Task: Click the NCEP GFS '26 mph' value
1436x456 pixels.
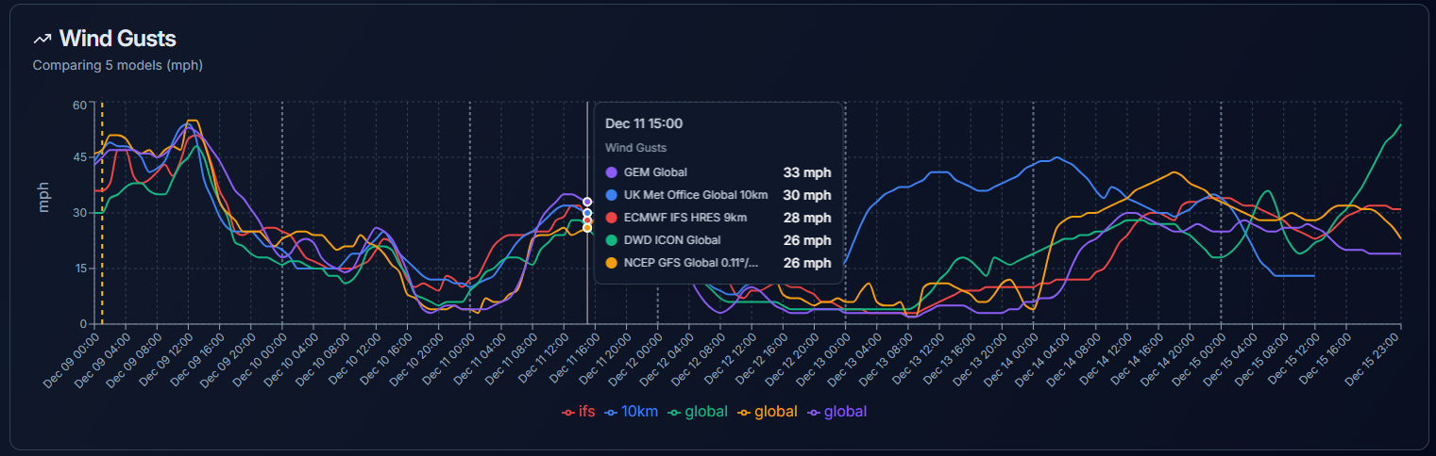Action: [x=807, y=263]
